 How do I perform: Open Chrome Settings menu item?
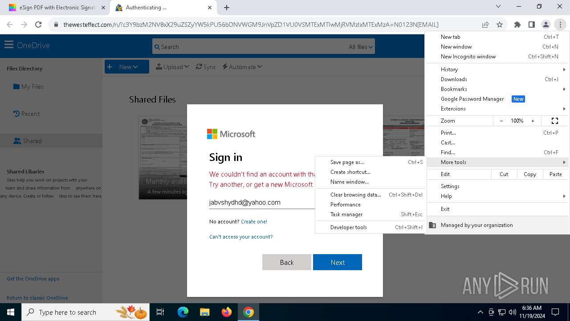pos(498,186)
